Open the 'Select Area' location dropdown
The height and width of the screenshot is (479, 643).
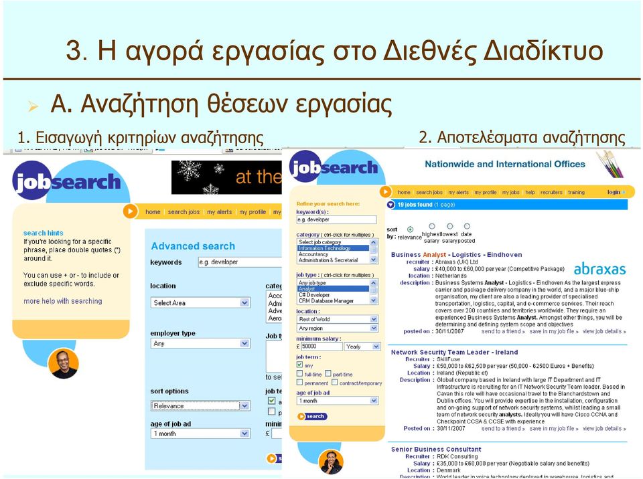pyautogui.click(x=200, y=303)
